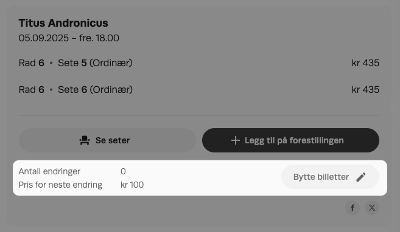Click the Antall endringer label

(49, 171)
